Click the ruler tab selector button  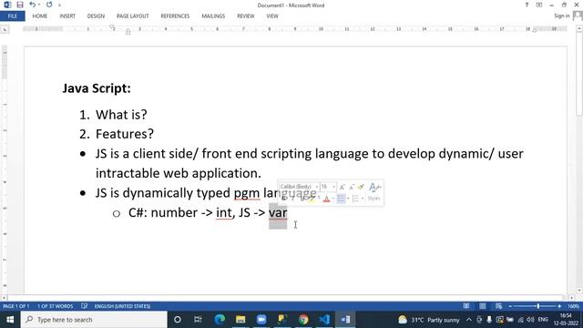(x=5, y=29)
